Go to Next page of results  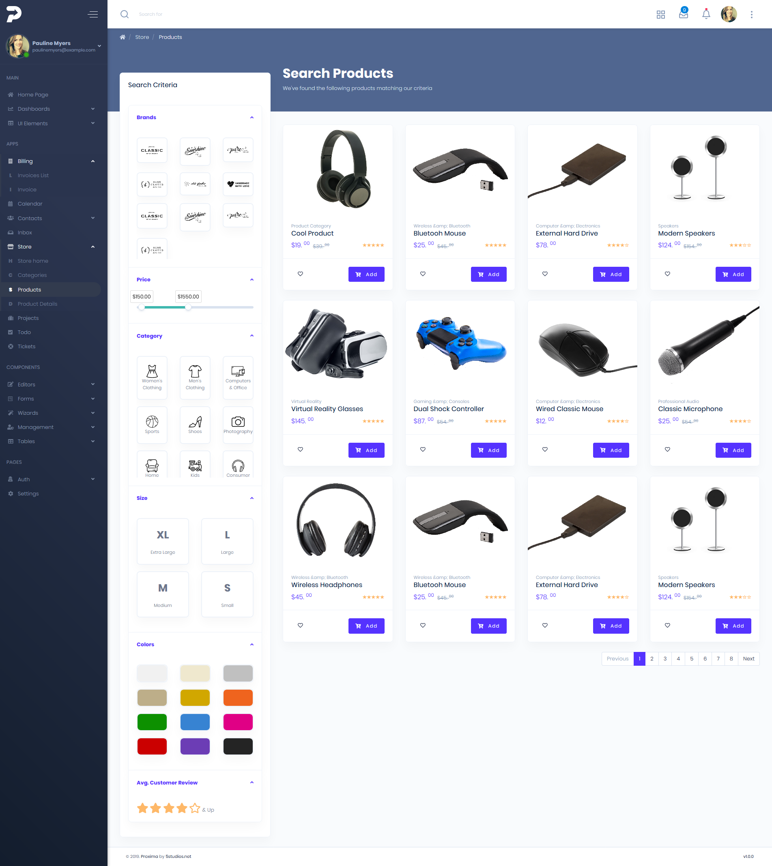pyautogui.click(x=748, y=658)
